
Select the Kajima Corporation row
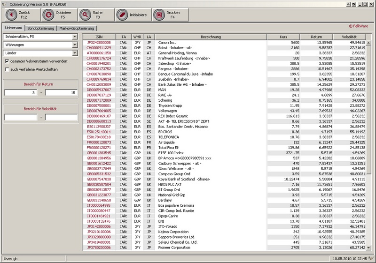tap(224, 232)
